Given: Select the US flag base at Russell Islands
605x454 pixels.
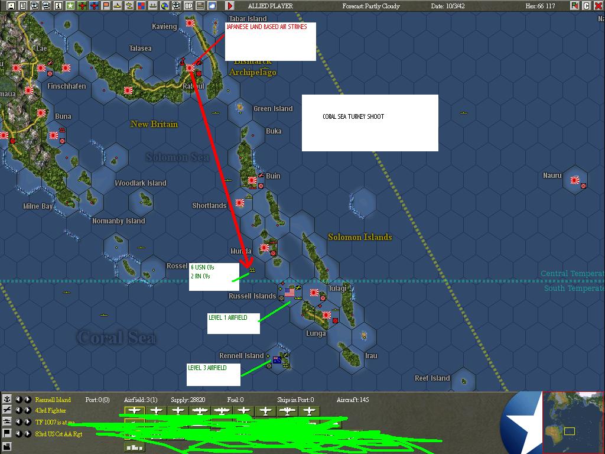Looking at the screenshot, I should pyautogui.click(x=290, y=292).
